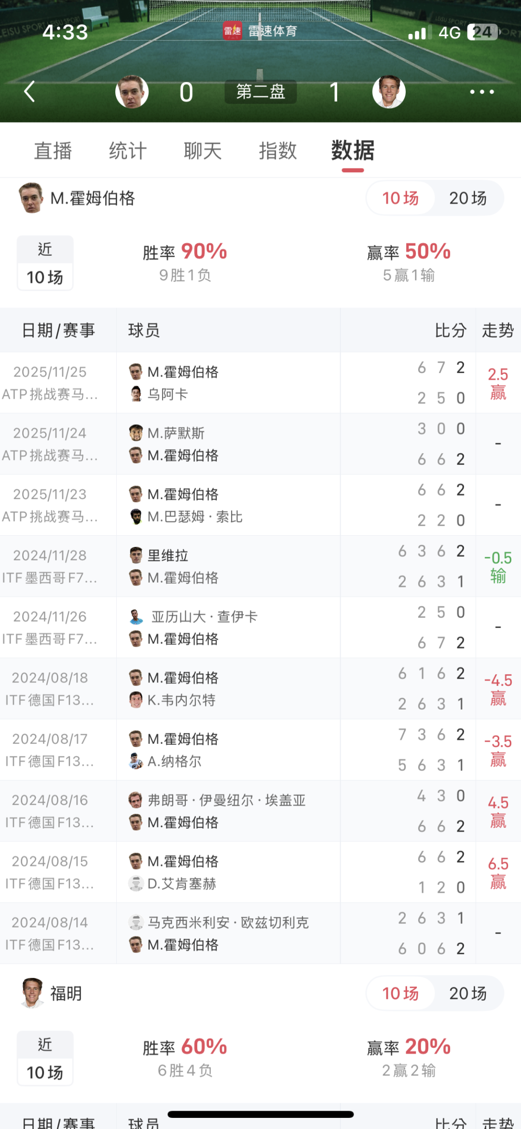Tap 福明 section header avatar
The height and width of the screenshot is (1129, 521).
tap(32, 993)
